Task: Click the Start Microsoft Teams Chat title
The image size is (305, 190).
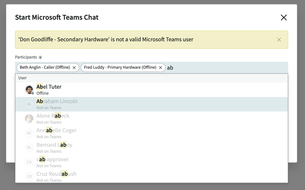Action: coord(57,17)
